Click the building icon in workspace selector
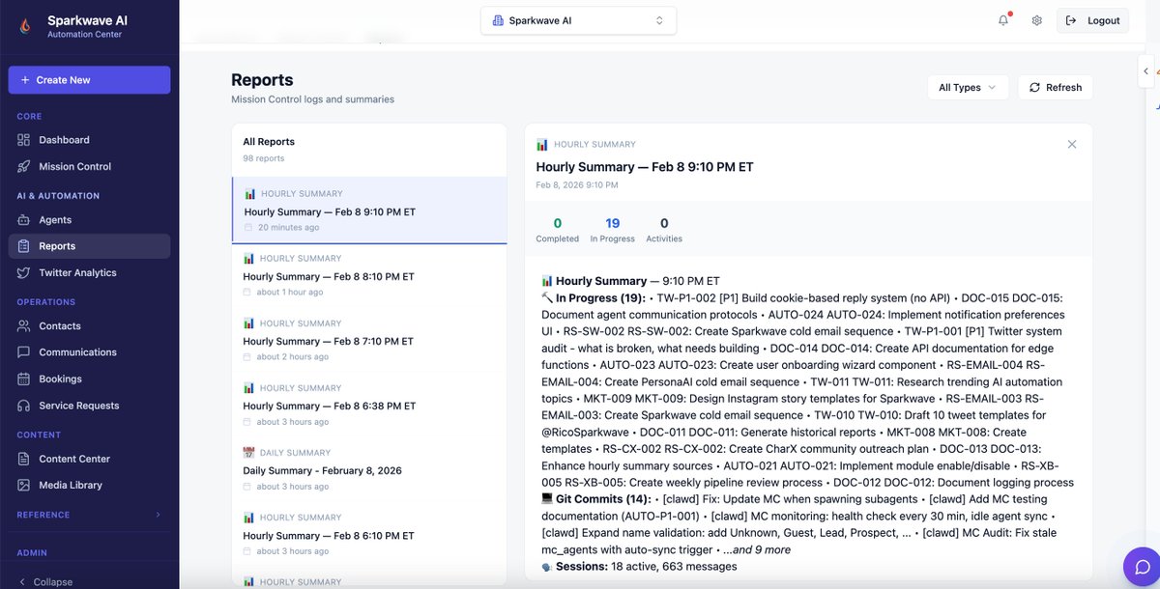Viewport: 1160px width, 589px height. [x=498, y=20]
